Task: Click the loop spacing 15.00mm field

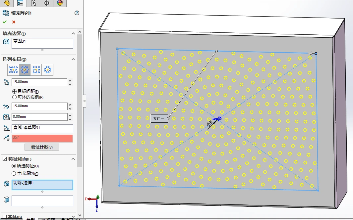Action: pyautogui.click(x=39, y=82)
